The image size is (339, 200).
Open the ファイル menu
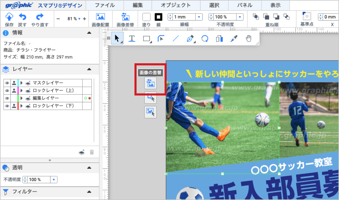[x=105, y=5]
